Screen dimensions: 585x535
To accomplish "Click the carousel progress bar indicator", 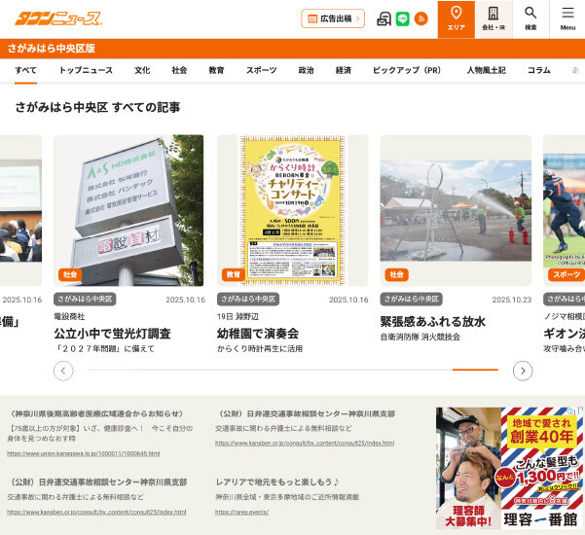I will (x=475, y=370).
